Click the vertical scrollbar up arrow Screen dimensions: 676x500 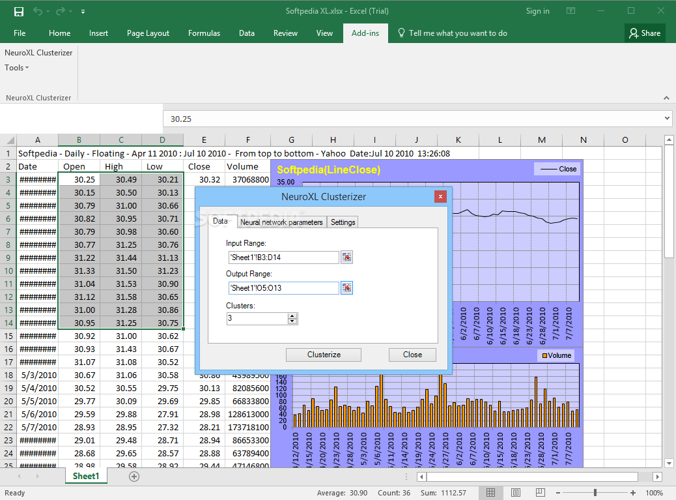(669, 140)
